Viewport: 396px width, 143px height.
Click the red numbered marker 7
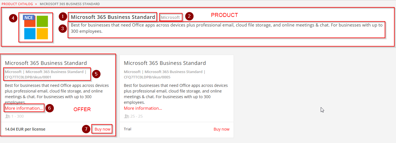click(86, 129)
